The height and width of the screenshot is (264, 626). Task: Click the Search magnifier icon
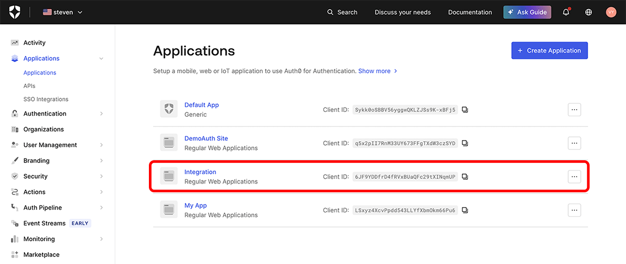330,12
